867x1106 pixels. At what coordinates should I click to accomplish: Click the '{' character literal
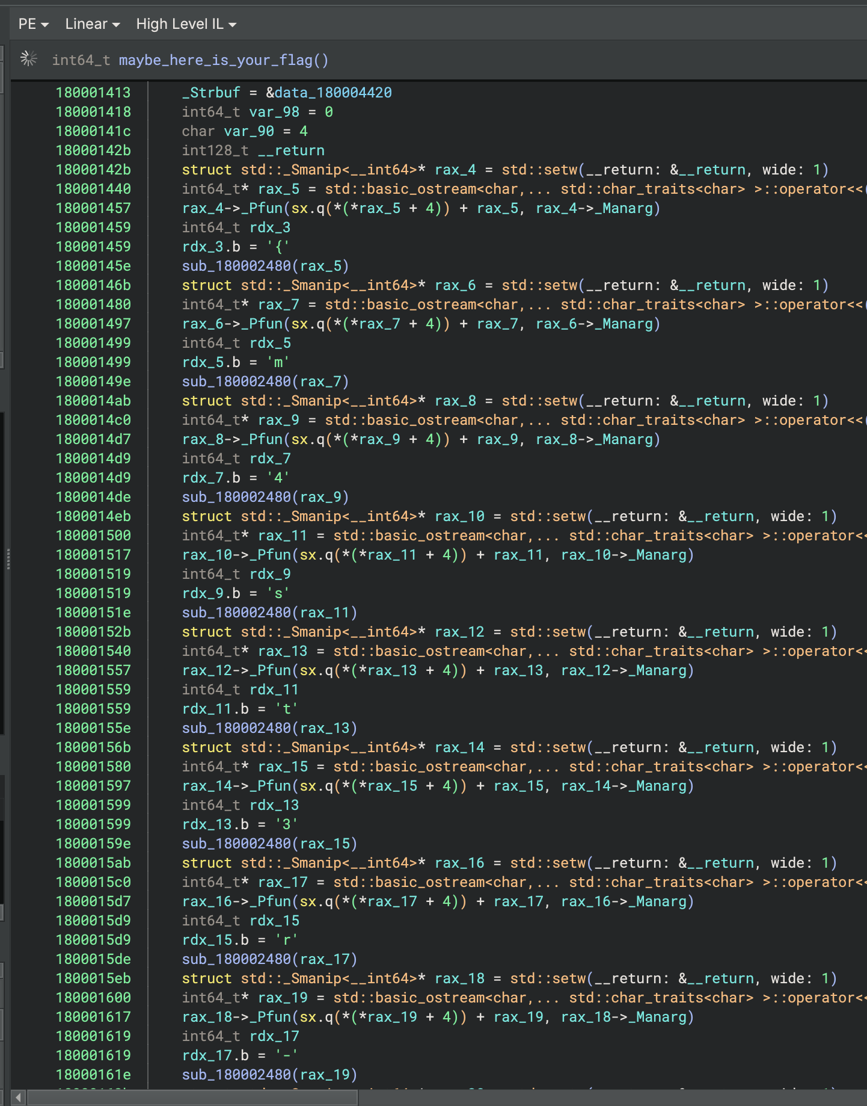coord(278,247)
